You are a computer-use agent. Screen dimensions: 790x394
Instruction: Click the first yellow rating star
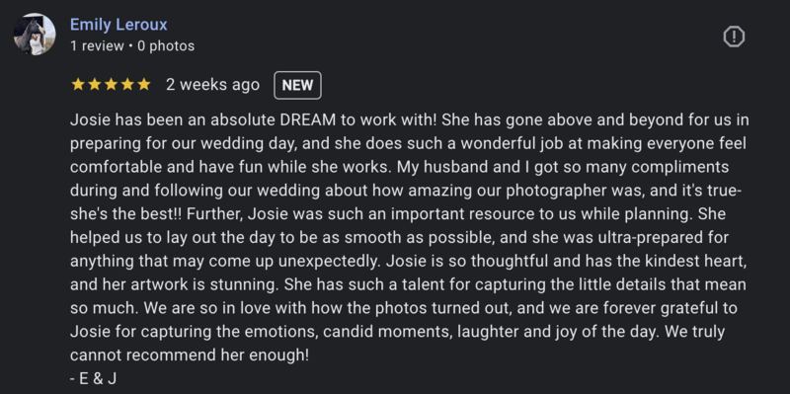[x=78, y=84]
